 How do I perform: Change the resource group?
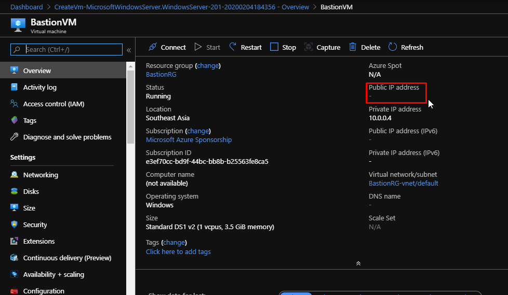coord(208,65)
